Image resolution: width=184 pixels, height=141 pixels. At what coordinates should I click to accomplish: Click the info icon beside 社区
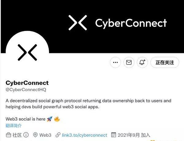click(x=26, y=135)
